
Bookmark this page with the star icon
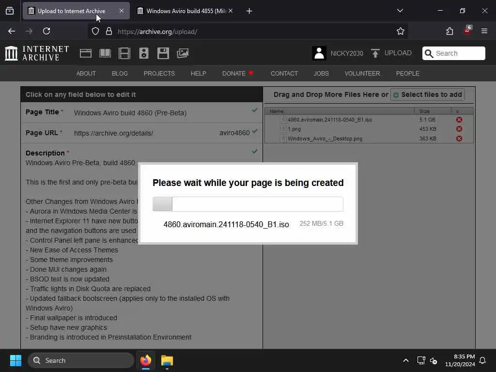pos(401,31)
